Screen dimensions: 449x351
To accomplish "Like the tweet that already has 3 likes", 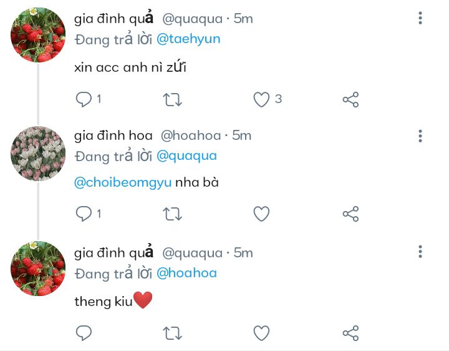I will pos(261,99).
